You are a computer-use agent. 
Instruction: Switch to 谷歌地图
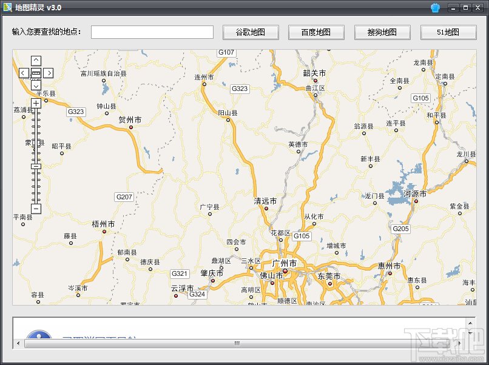click(x=251, y=32)
